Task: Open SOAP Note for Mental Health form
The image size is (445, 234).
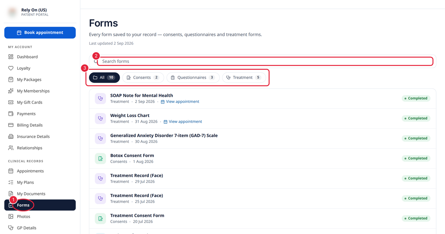Action: [x=142, y=95]
